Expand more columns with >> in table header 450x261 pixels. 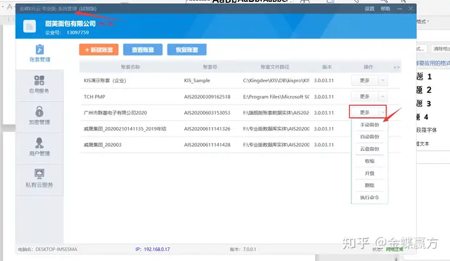tap(396, 67)
